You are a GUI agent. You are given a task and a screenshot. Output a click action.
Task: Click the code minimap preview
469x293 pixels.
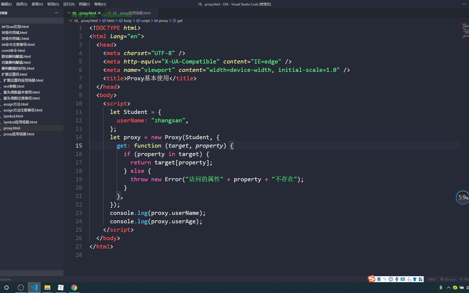pos(465,31)
